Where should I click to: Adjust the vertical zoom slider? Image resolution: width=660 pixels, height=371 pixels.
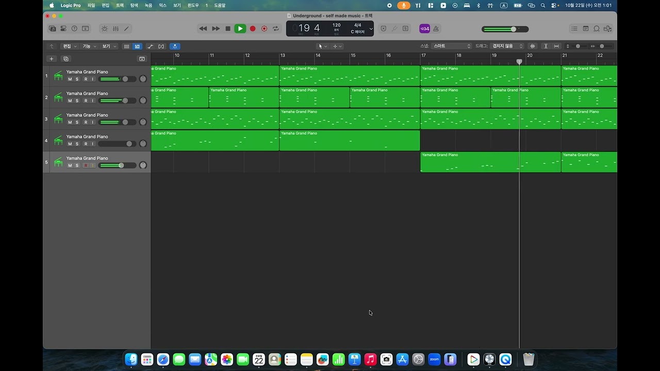pyautogui.click(x=577, y=46)
